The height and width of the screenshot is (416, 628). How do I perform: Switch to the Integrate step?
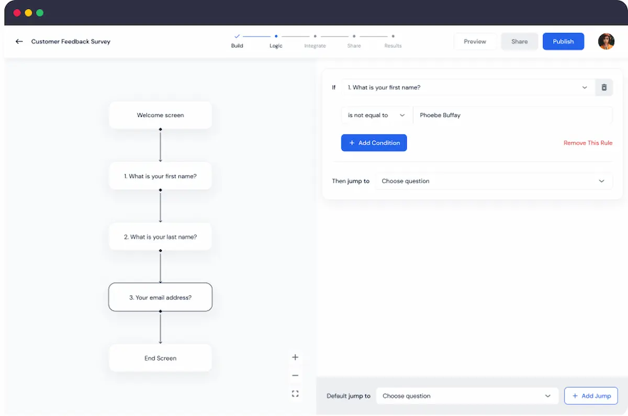(x=315, y=41)
